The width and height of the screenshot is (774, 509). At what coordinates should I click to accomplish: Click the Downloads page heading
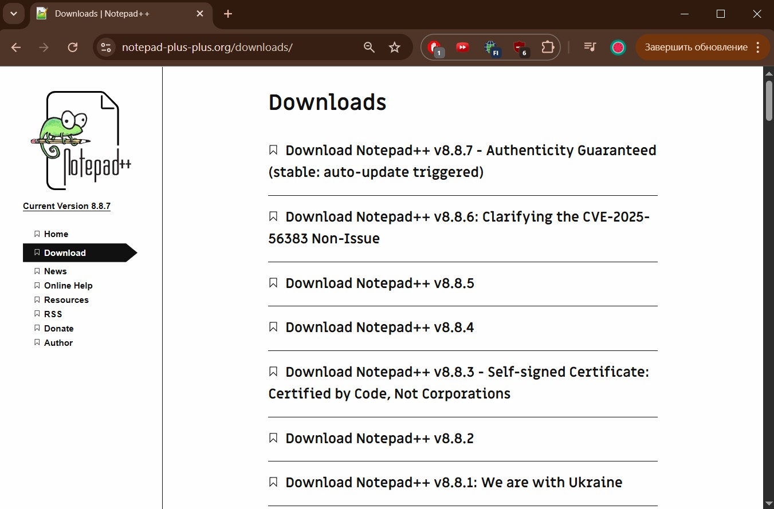coord(328,102)
